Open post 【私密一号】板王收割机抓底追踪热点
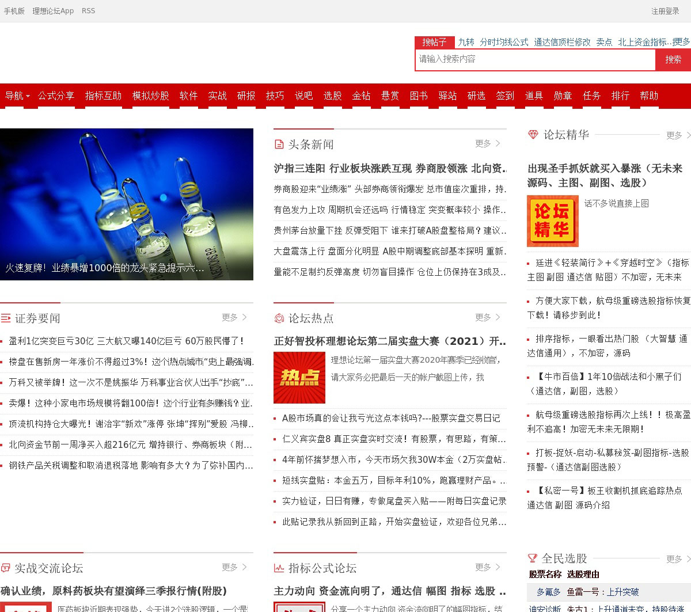This screenshot has width=691, height=612. click(605, 498)
